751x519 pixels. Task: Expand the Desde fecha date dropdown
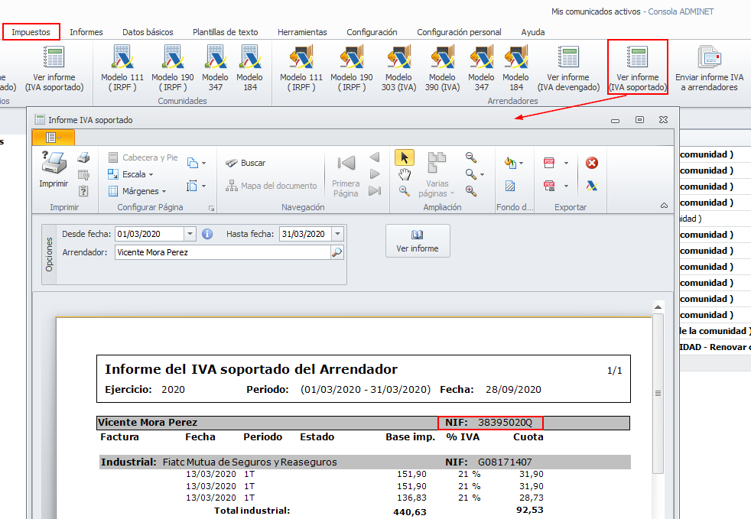[x=190, y=234]
